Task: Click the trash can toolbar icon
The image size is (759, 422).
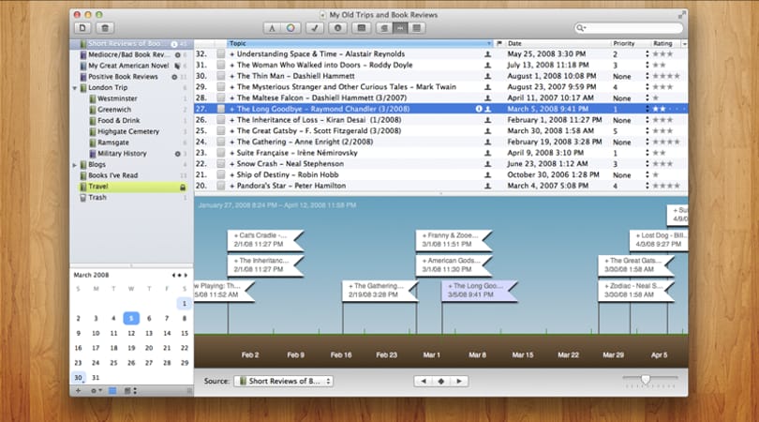Action: (x=105, y=28)
